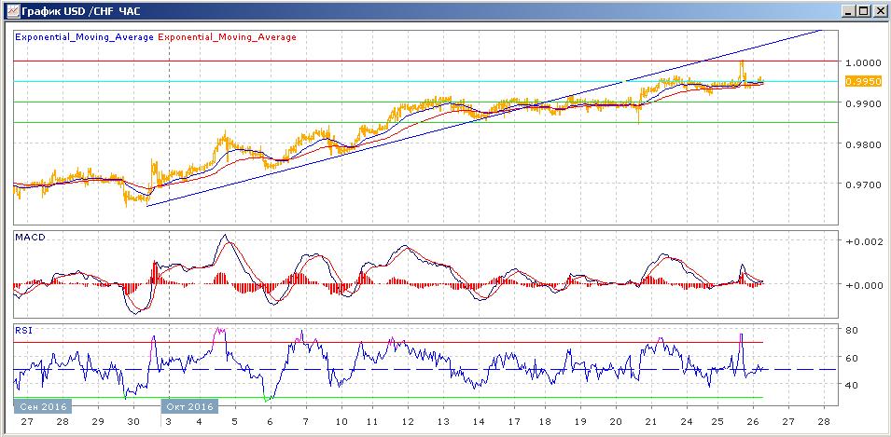Click date 30 on the time axis

pyautogui.click(x=133, y=423)
